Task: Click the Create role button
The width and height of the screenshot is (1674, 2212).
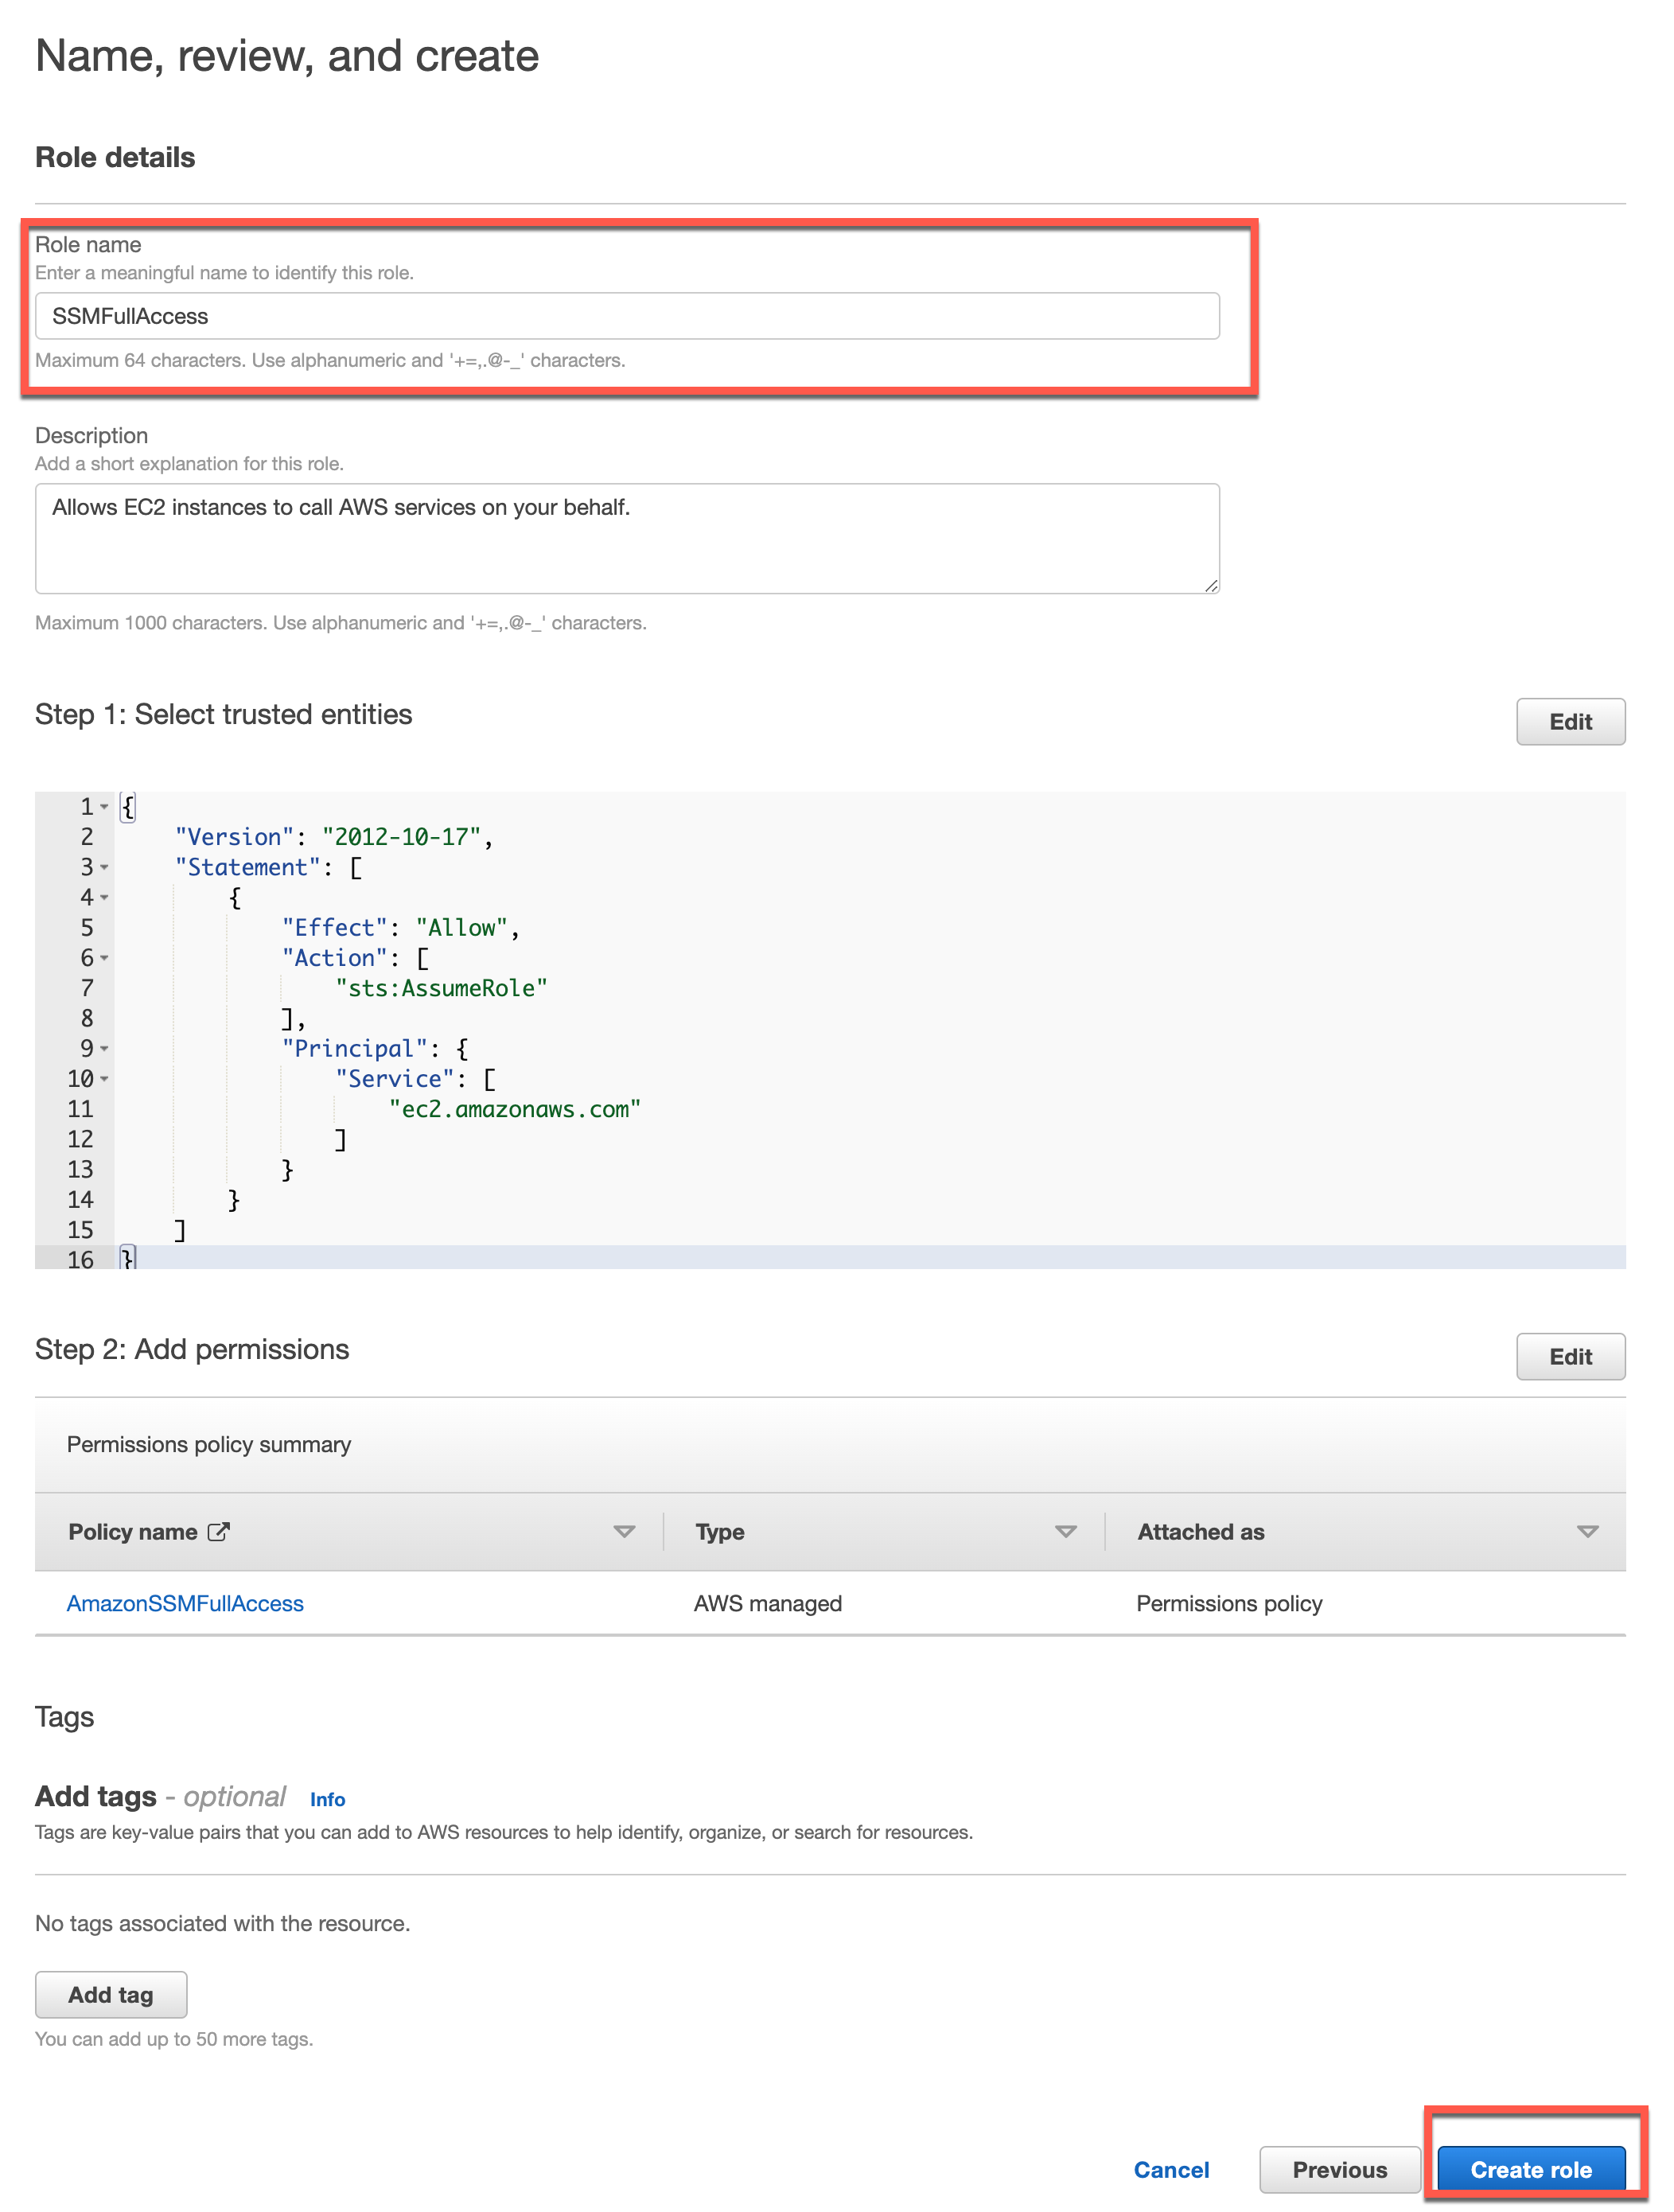Action: (x=1530, y=2169)
